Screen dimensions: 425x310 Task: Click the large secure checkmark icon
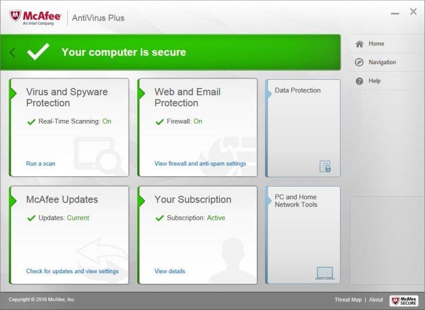tap(38, 52)
